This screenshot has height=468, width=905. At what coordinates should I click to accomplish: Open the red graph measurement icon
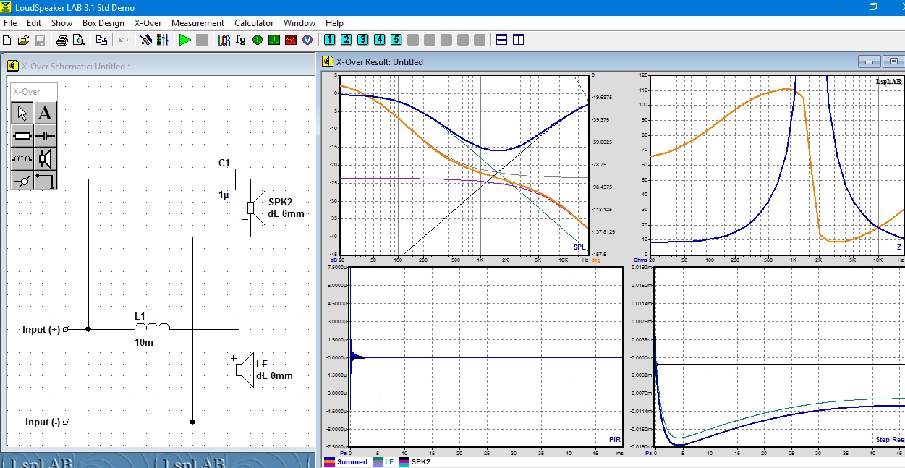(x=290, y=40)
